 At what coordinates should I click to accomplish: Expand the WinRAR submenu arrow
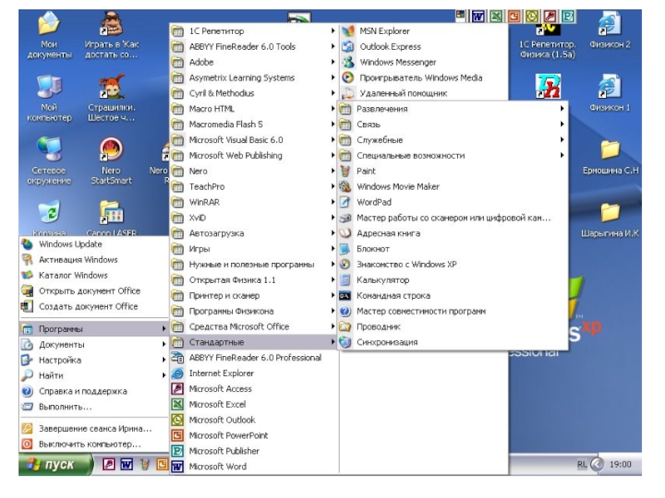click(333, 202)
